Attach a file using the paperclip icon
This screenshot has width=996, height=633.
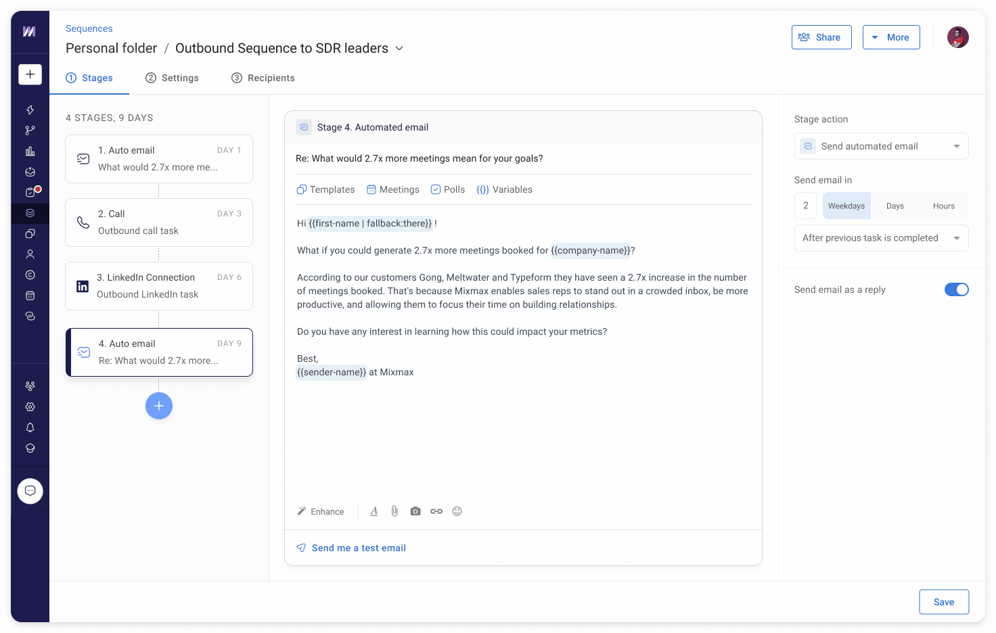[x=394, y=511]
